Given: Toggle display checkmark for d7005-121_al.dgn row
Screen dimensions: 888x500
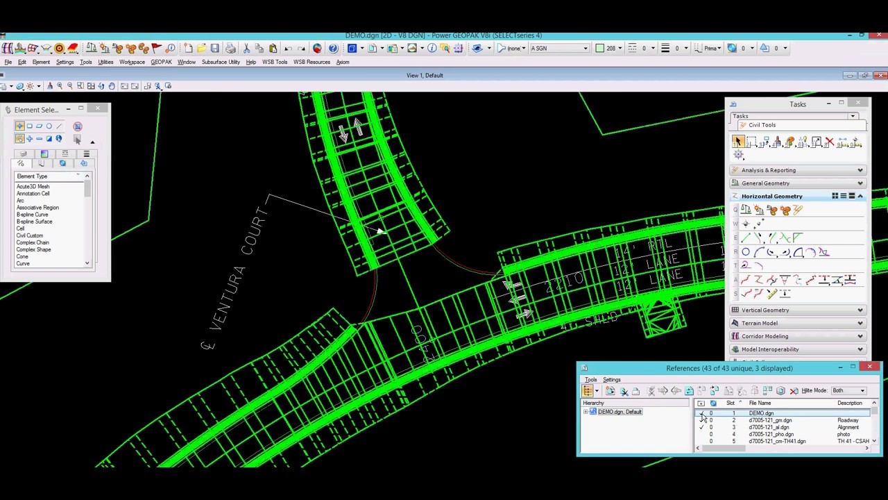Looking at the screenshot, I should 701,427.
